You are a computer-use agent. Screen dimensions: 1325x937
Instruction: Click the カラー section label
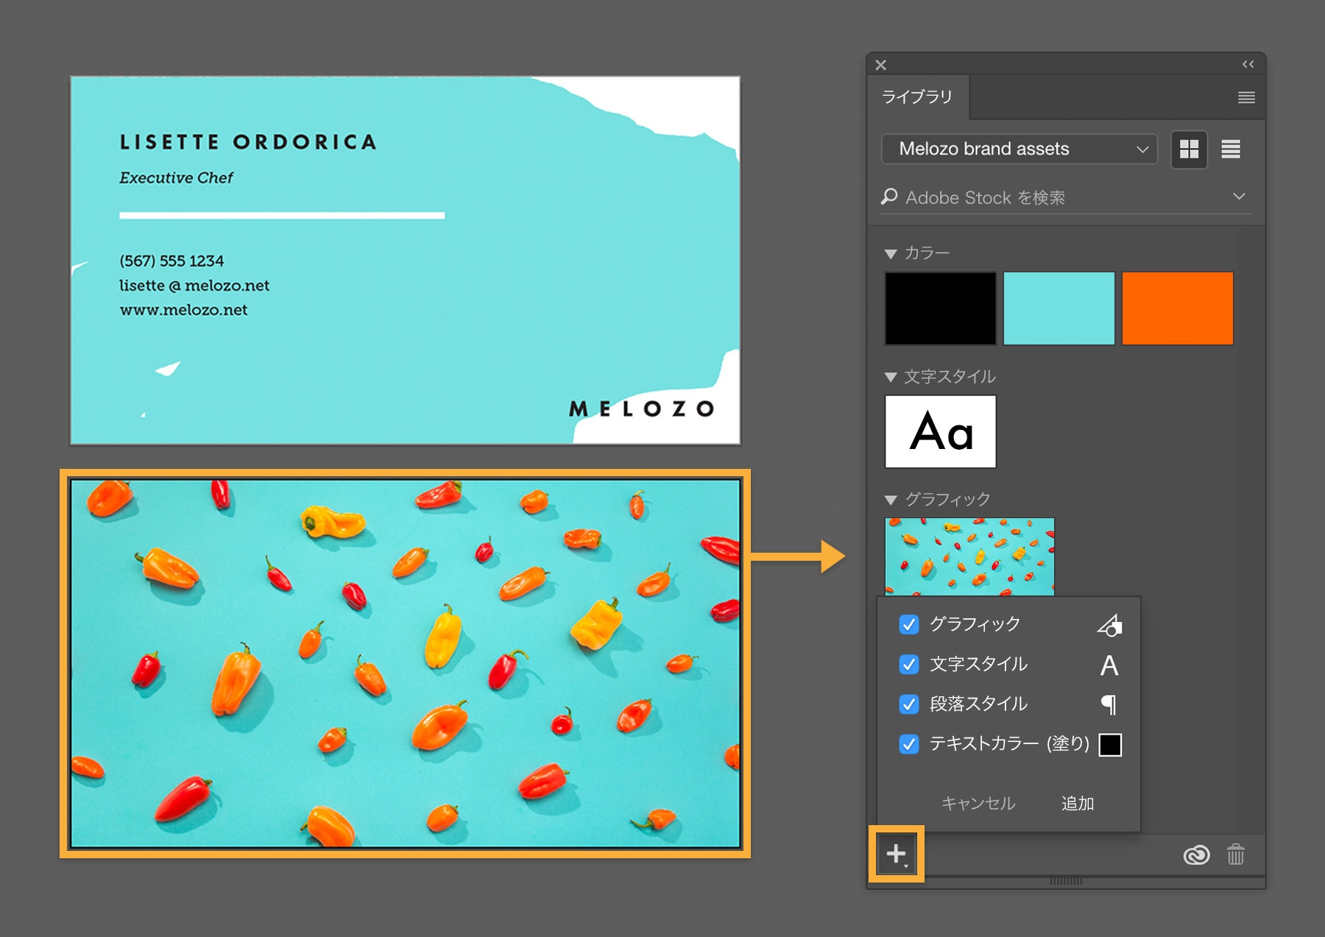click(x=927, y=253)
